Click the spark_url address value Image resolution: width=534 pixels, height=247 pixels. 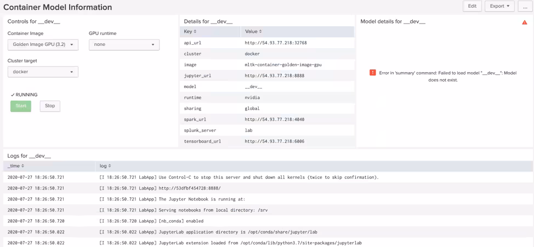[x=274, y=120]
